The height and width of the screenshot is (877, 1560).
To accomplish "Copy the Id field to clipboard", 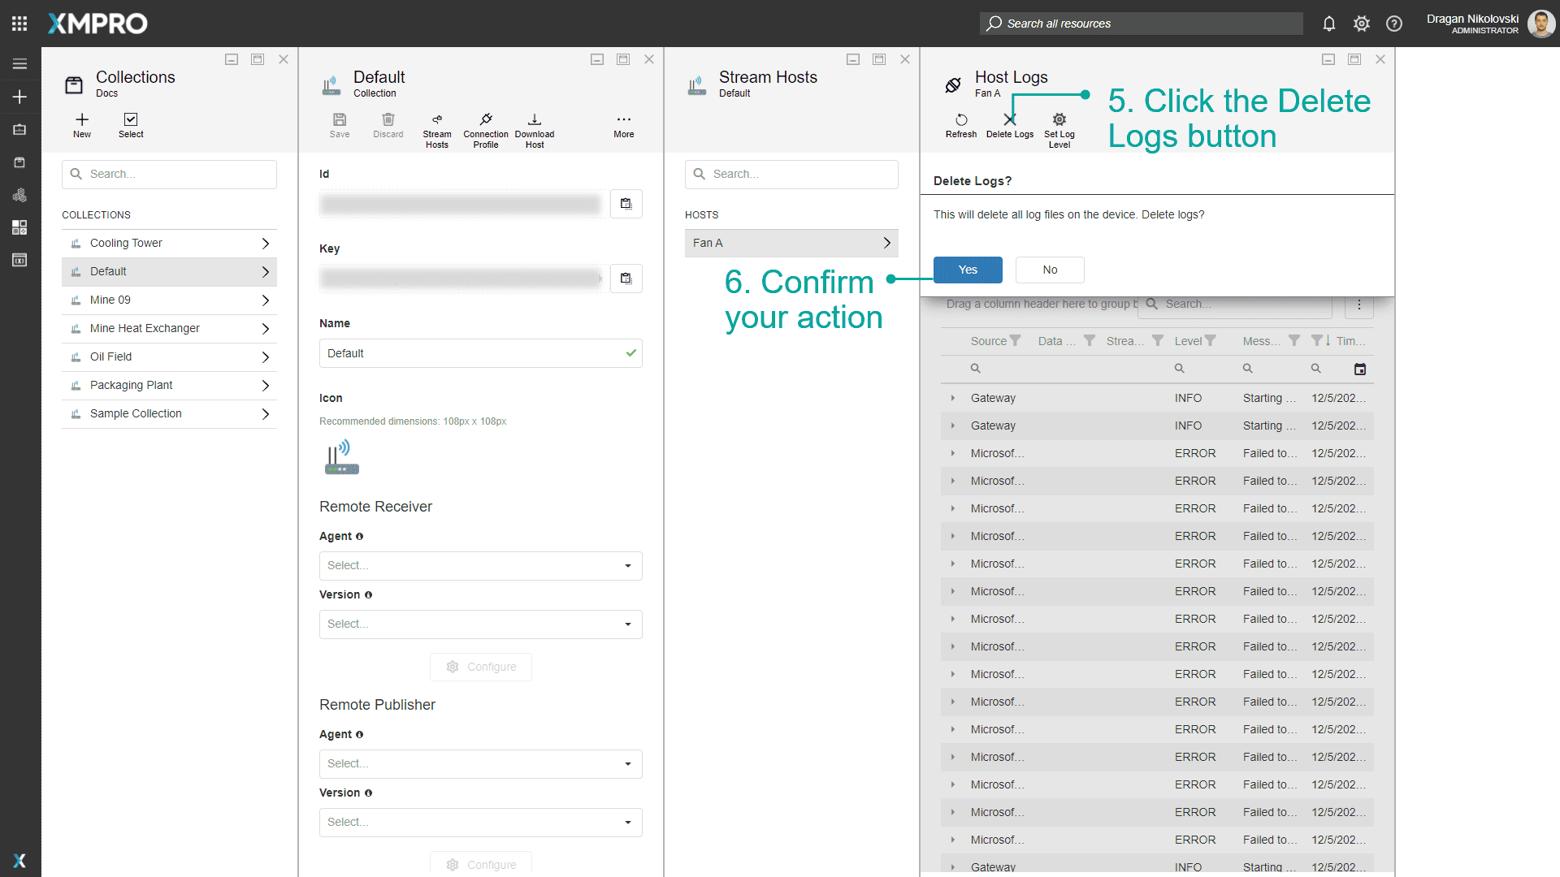I will point(626,204).
